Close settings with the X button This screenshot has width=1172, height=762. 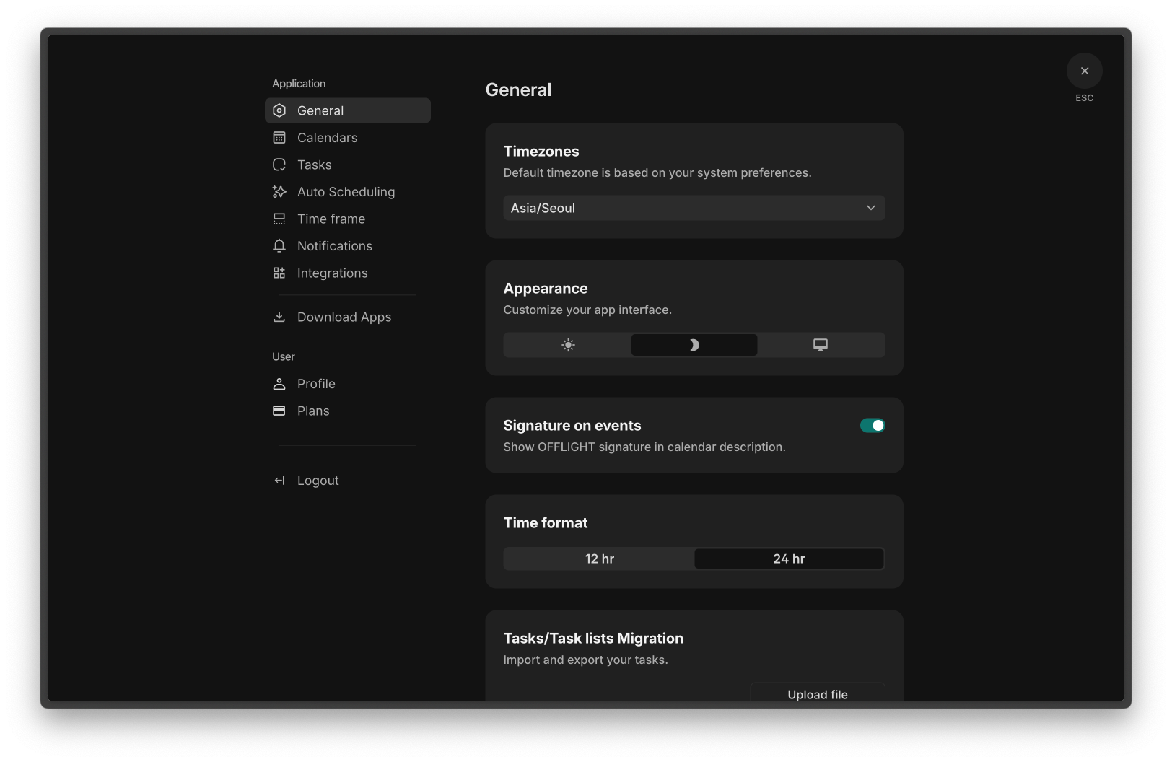(1085, 71)
